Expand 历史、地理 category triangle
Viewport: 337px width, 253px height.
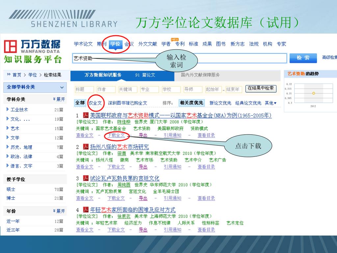8,147
